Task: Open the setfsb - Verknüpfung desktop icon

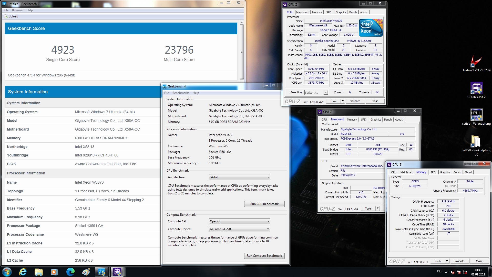Action: point(476,117)
